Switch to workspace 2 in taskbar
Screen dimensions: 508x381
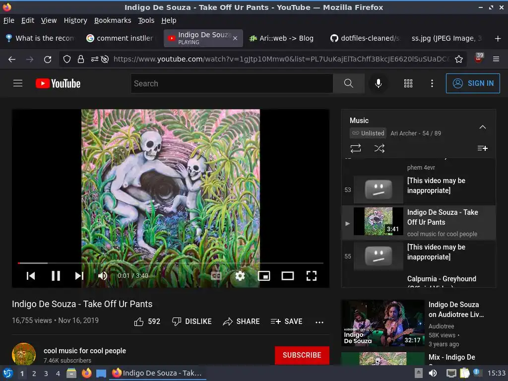34,374
